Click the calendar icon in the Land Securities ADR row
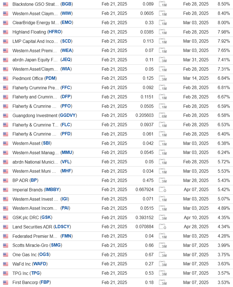This screenshot has width=233, height=287. [x=163, y=227]
